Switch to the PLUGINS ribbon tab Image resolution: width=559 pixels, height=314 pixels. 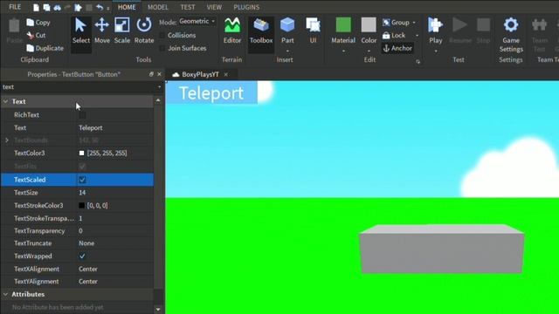tap(246, 7)
